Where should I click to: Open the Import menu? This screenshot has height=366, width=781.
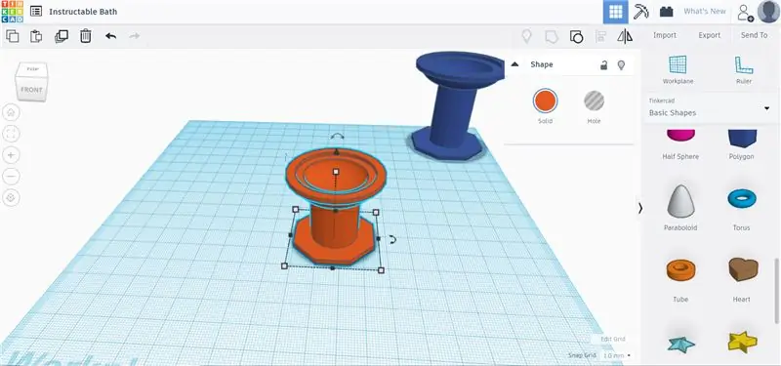[x=665, y=35]
